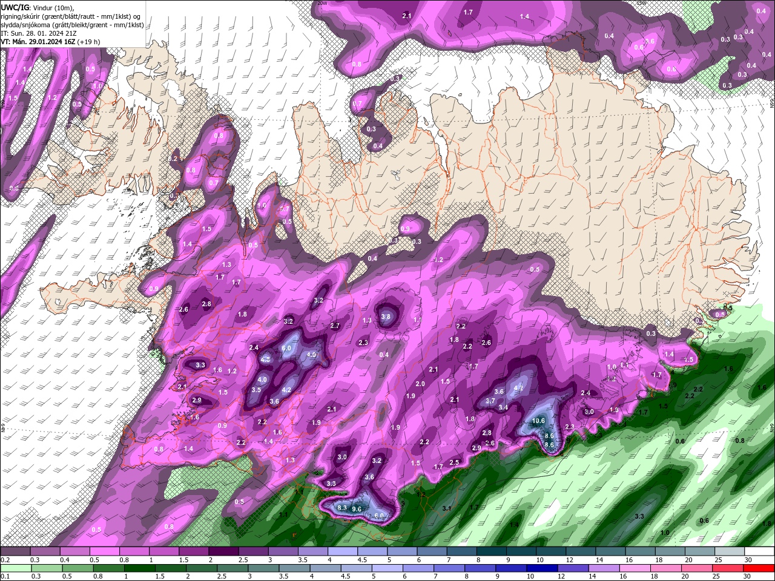This screenshot has height=581, width=775.
Task: Click the 'VT: Mán. 29.01.2024 16Z (+19 h)' line
Action: [51, 42]
